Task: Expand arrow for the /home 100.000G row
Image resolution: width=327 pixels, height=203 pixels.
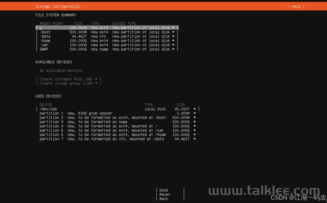Action: pos(173,41)
